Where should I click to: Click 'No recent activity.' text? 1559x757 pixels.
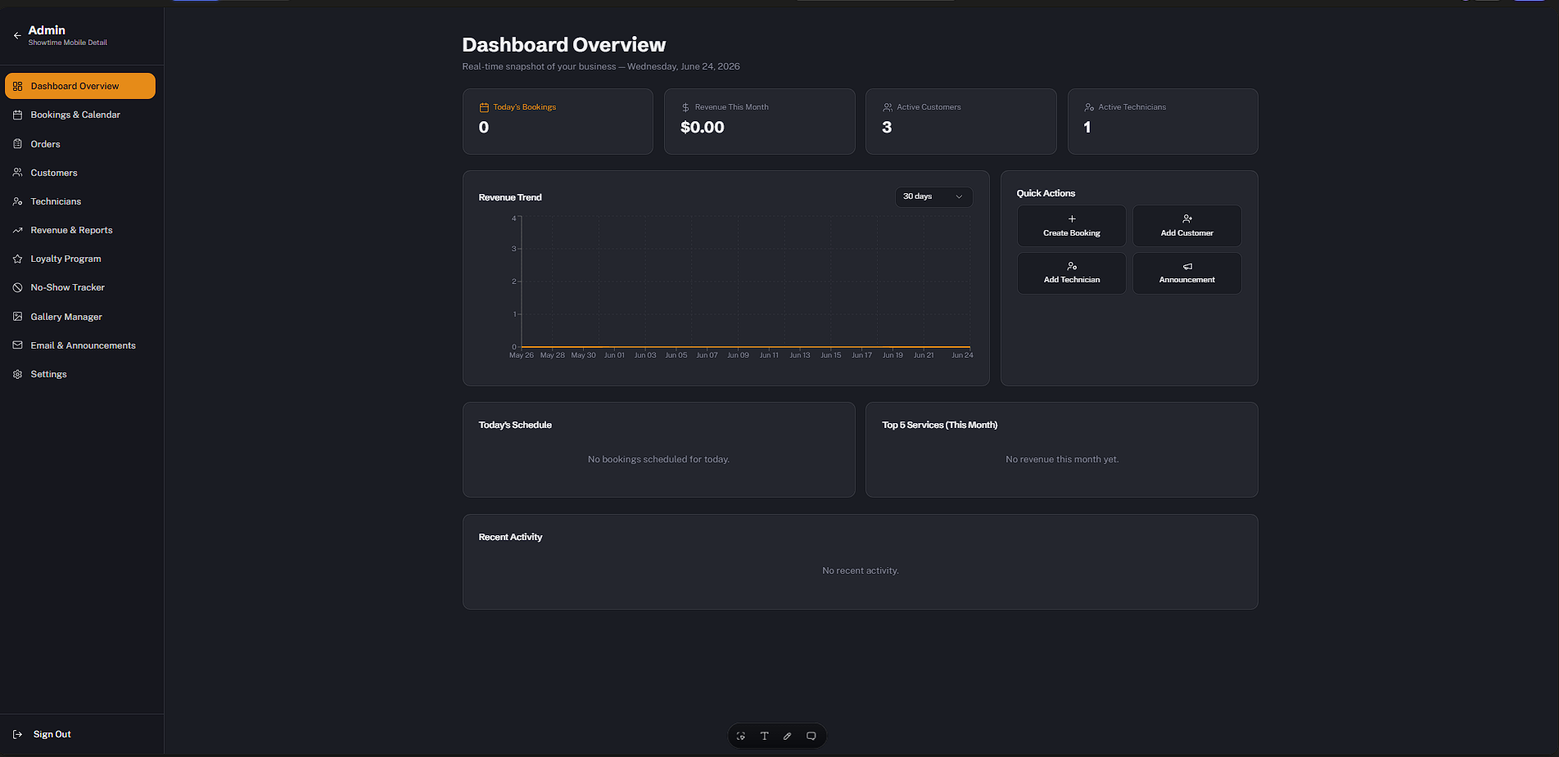(x=861, y=570)
